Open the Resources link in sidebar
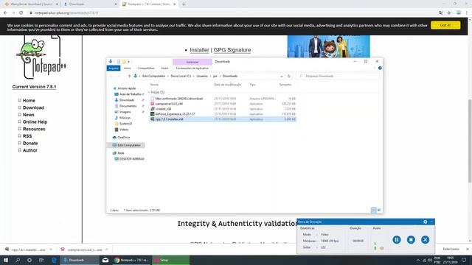Viewport: 472px width, 265px height. coord(34,129)
